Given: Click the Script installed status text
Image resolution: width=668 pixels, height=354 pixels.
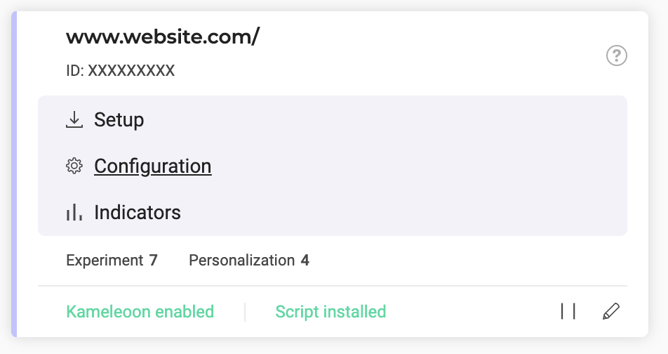Looking at the screenshot, I should 330,312.
